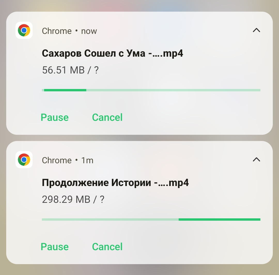The width and height of the screenshot is (279, 275).
Task: Open the Продолжение Истории file title
Action: click(115, 183)
